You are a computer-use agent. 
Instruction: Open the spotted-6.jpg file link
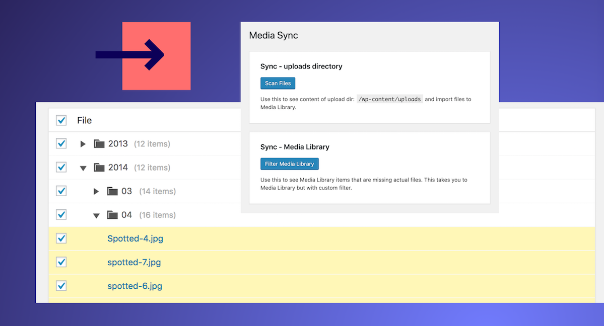[135, 286]
